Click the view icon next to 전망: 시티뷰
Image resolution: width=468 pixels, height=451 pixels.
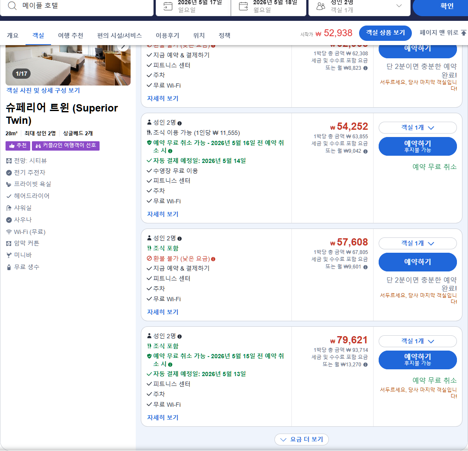coord(9,161)
